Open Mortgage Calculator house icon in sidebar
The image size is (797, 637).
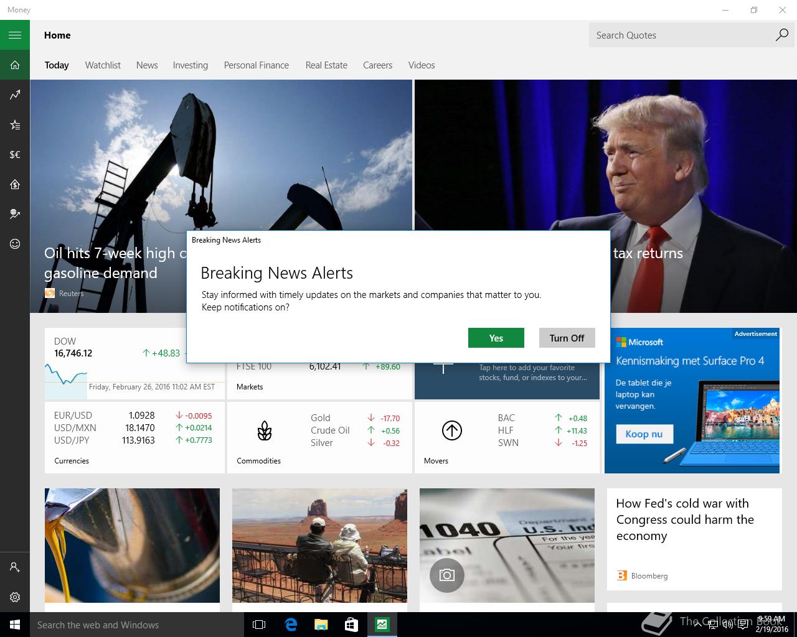point(15,184)
